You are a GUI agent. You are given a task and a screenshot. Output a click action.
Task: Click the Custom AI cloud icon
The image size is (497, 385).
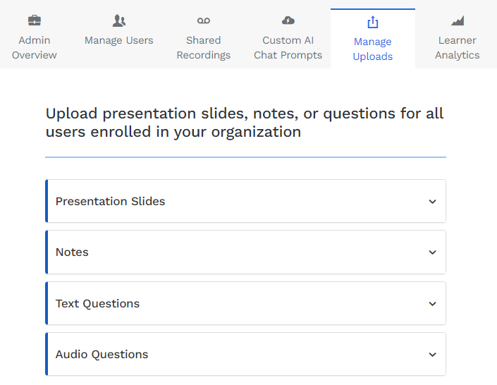pyautogui.click(x=288, y=20)
